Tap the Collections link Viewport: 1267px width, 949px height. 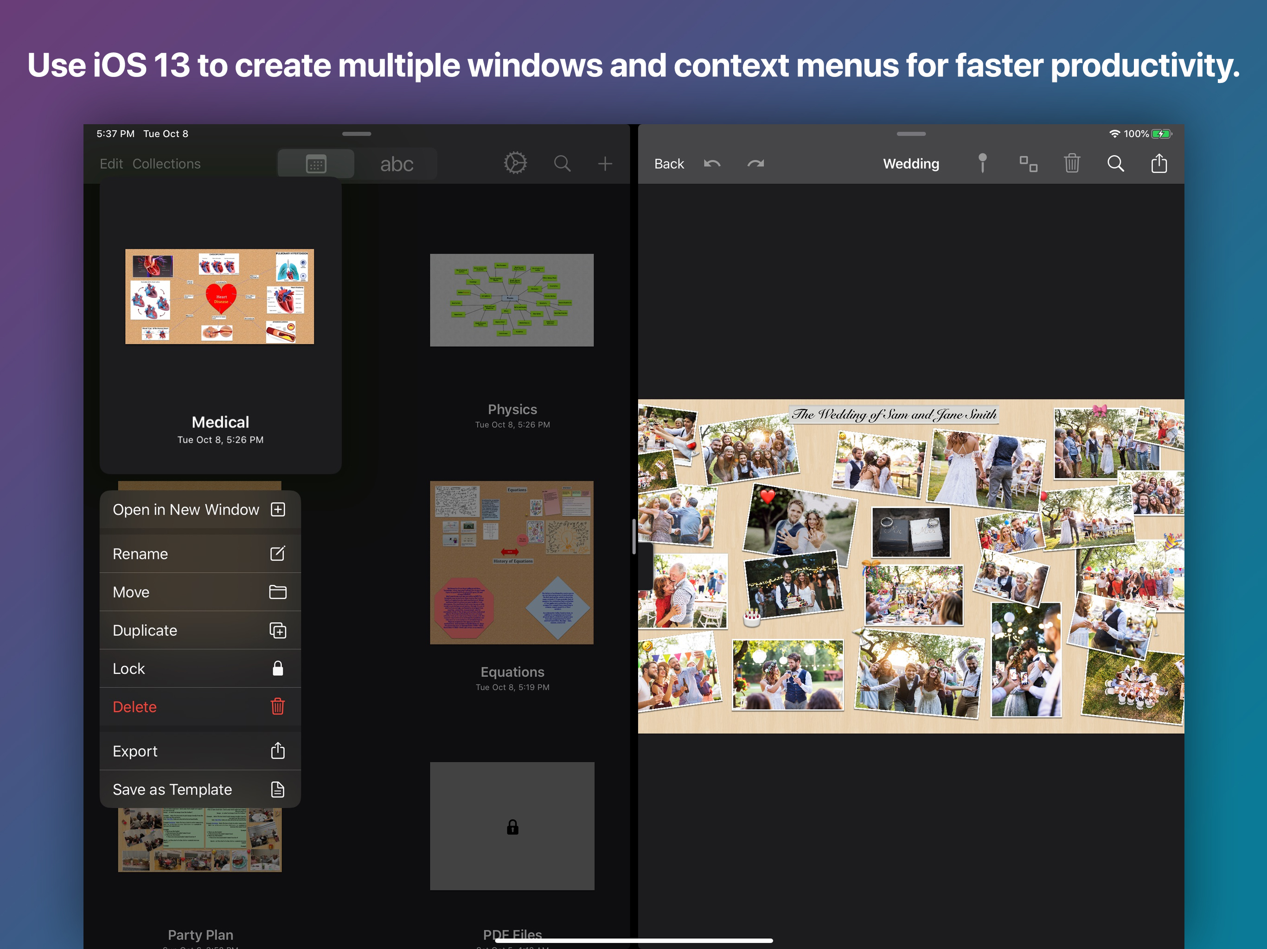pyautogui.click(x=166, y=164)
